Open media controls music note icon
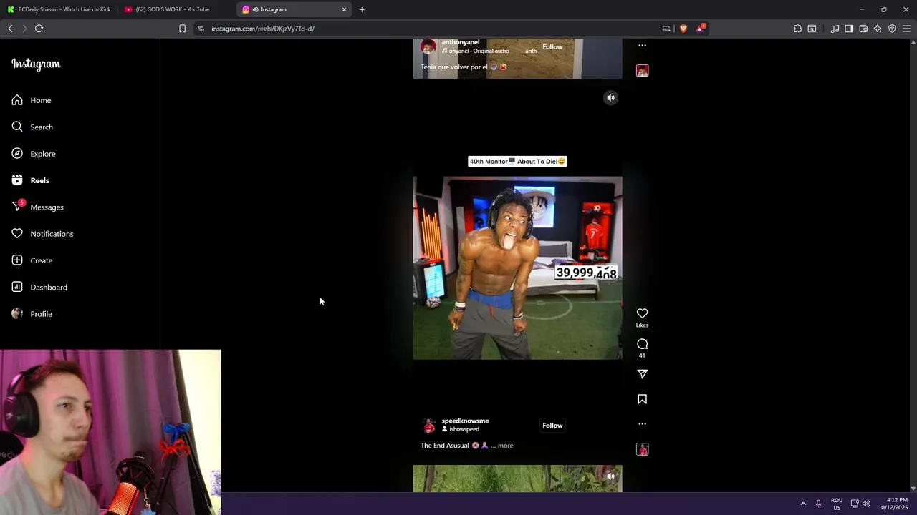The width and height of the screenshot is (917, 515). pyautogui.click(x=835, y=29)
